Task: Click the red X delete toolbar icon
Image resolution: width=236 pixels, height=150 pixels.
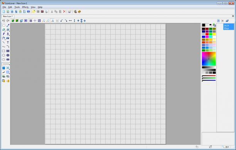Action: click(x=64, y=12)
